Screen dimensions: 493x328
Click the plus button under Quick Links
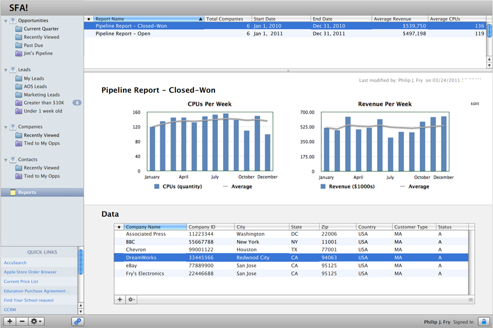click(10, 321)
